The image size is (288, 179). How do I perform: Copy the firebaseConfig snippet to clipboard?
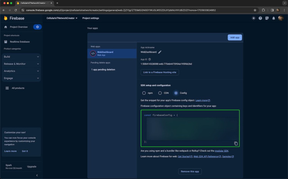(236, 143)
